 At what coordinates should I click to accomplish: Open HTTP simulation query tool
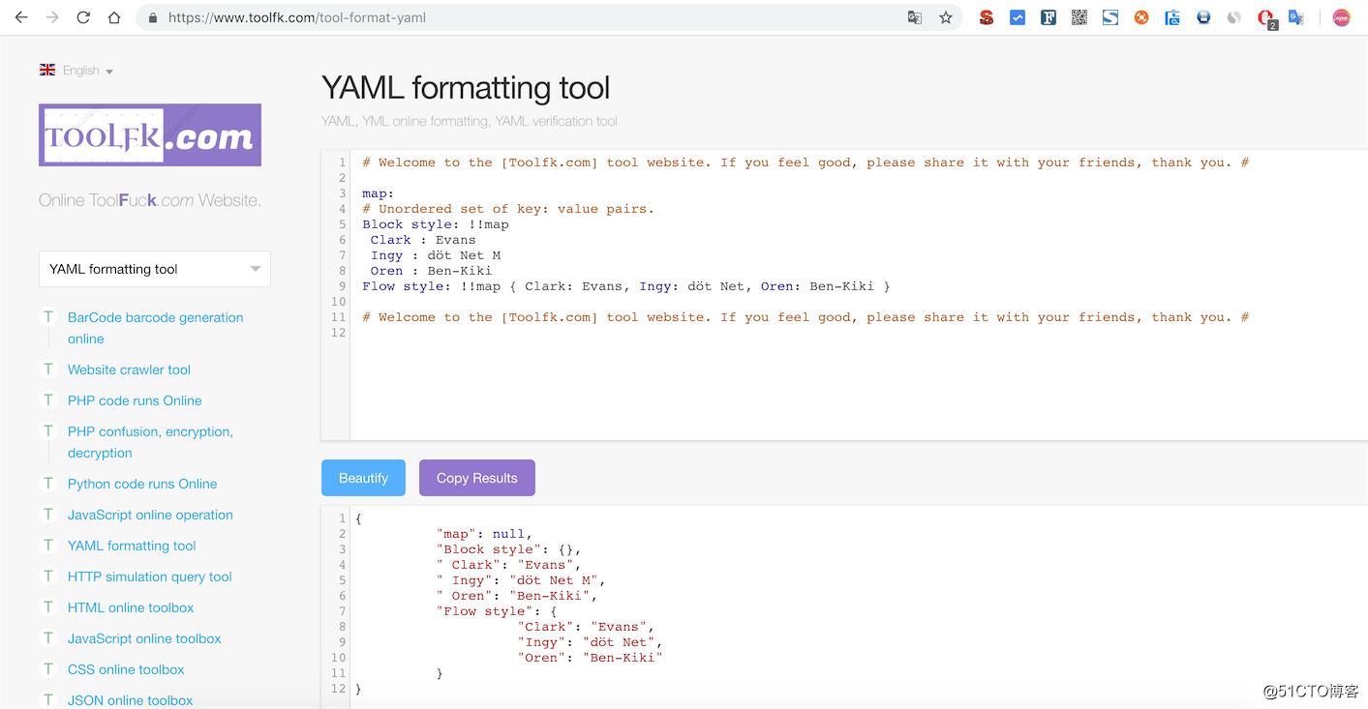tap(150, 576)
